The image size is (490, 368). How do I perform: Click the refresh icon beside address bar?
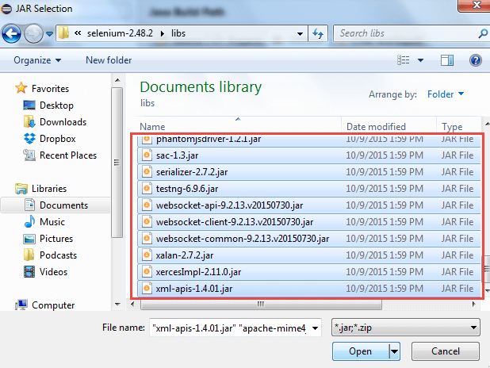(318, 34)
